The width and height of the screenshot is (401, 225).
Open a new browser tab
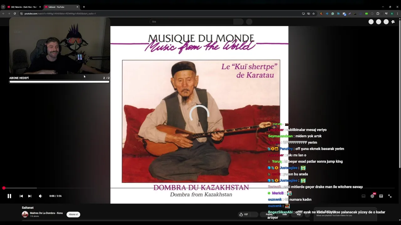(84, 7)
